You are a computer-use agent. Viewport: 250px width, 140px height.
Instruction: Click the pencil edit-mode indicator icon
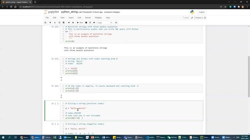(192, 18)
